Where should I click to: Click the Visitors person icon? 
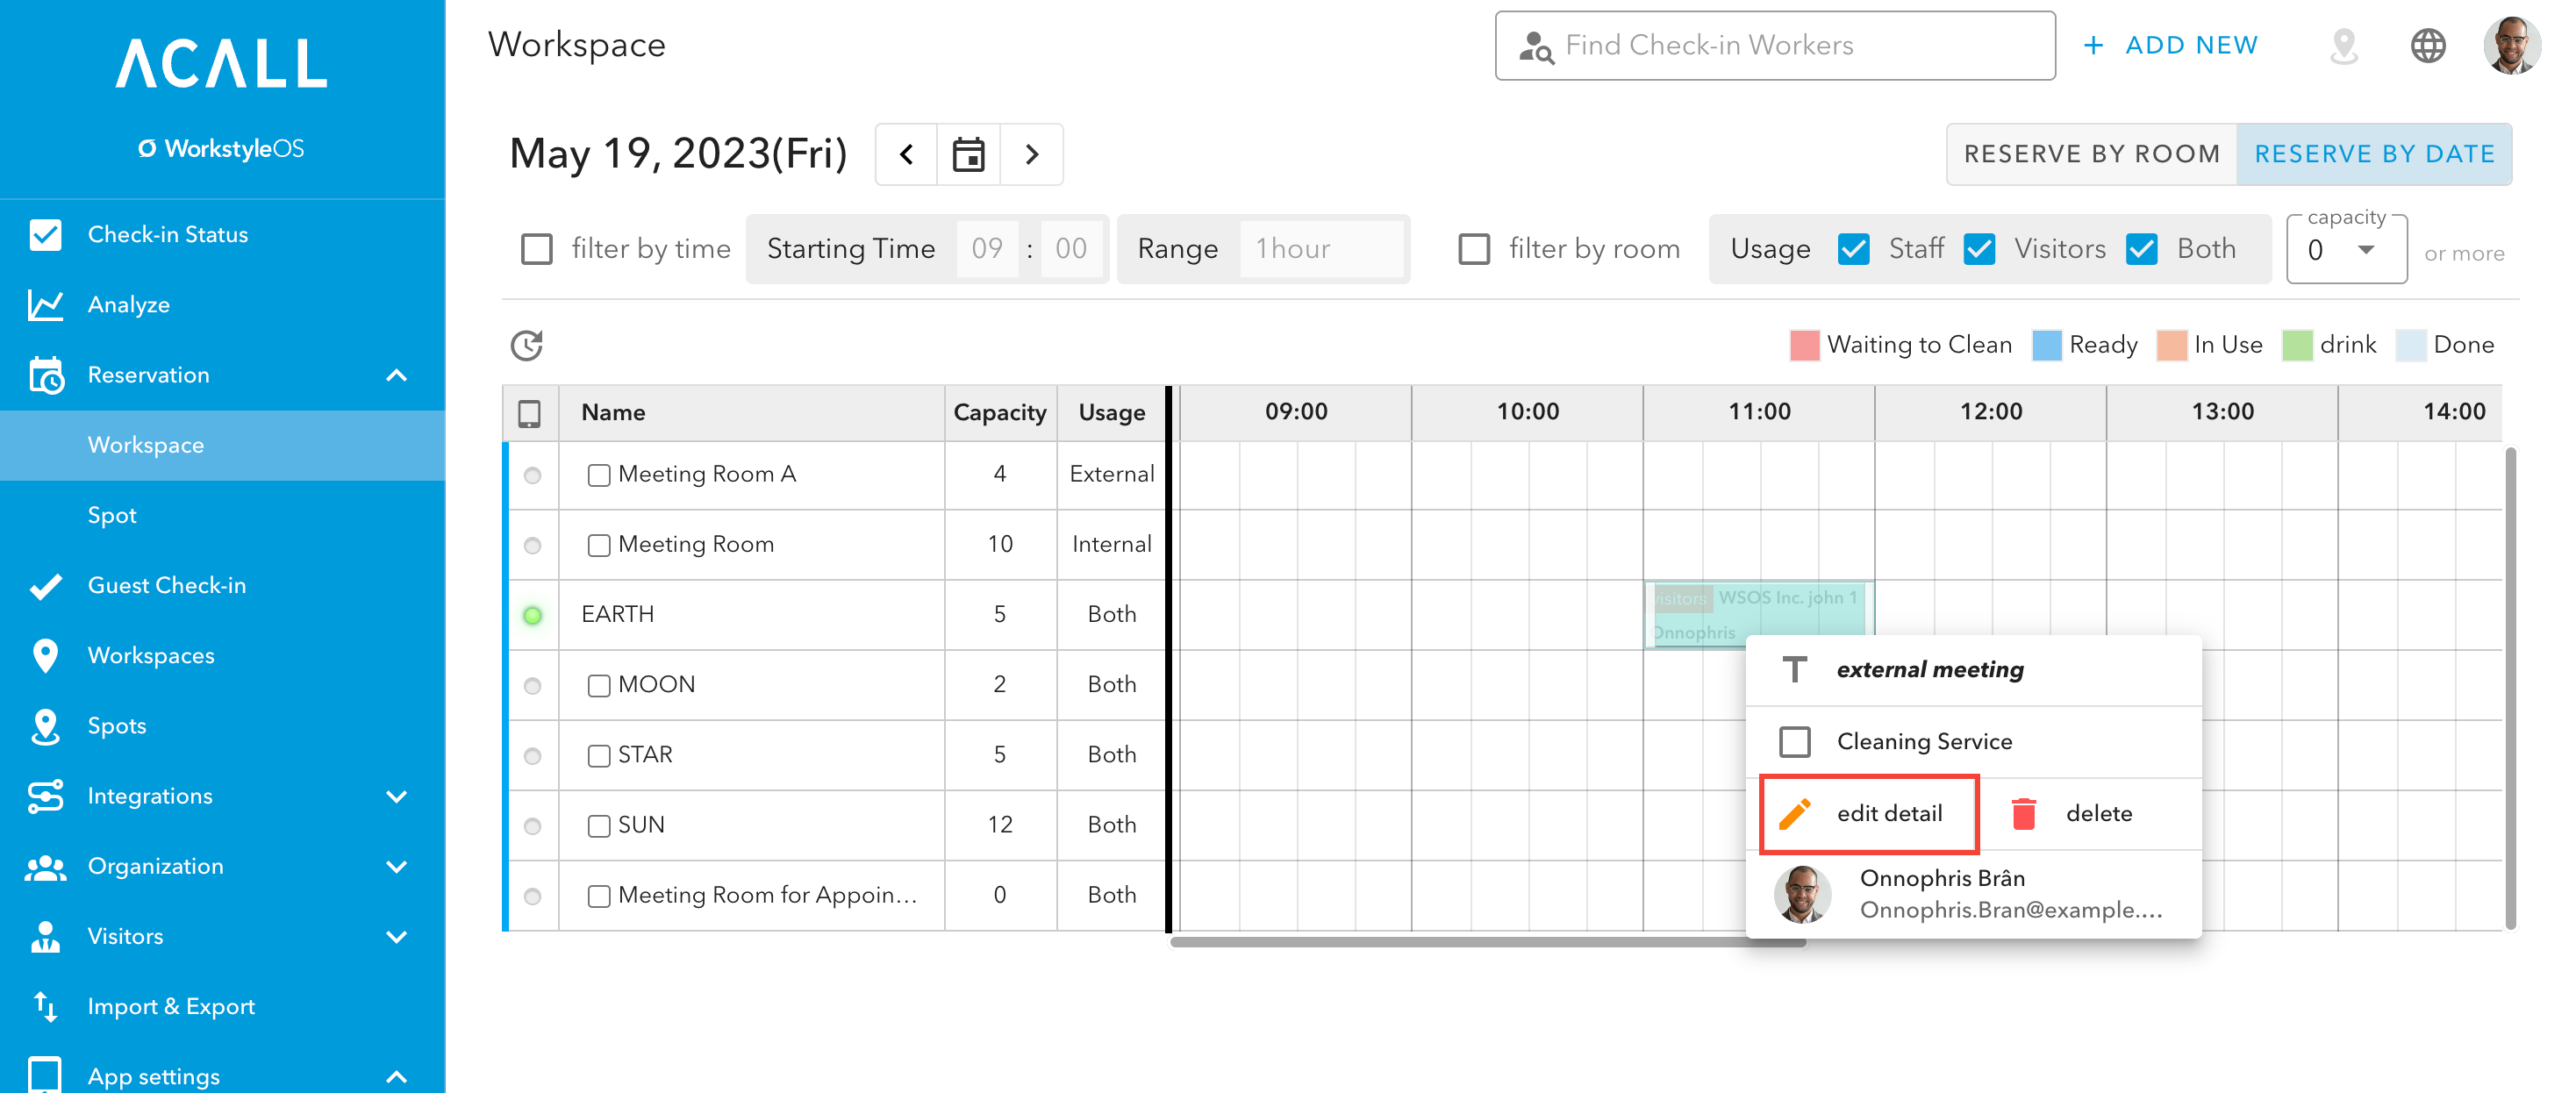tap(45, 936)
